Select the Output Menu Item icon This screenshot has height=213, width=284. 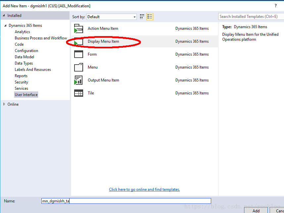(78, 80)
